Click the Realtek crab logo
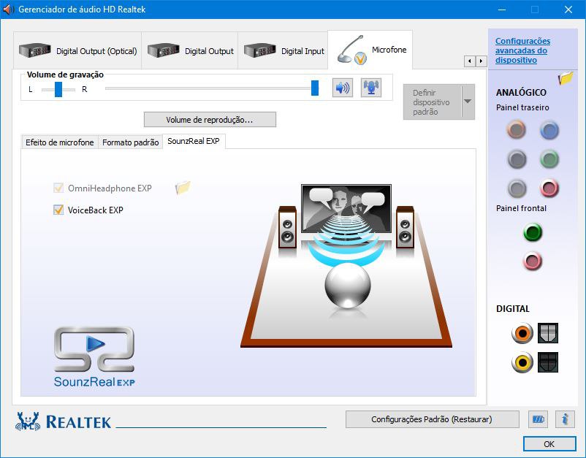The height and width of the screenshot is (458, 586). pyautogui.click(x=27, y=421)
